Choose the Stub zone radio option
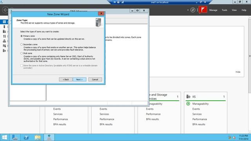Screen dimensions: 251x141 click(22, 53)
